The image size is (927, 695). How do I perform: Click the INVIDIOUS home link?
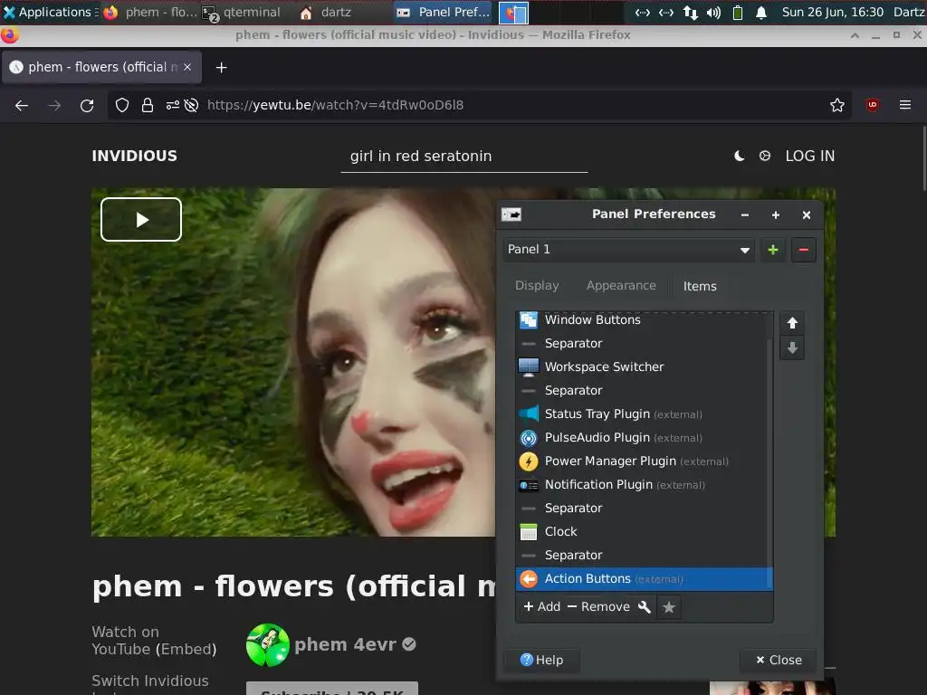134,156
